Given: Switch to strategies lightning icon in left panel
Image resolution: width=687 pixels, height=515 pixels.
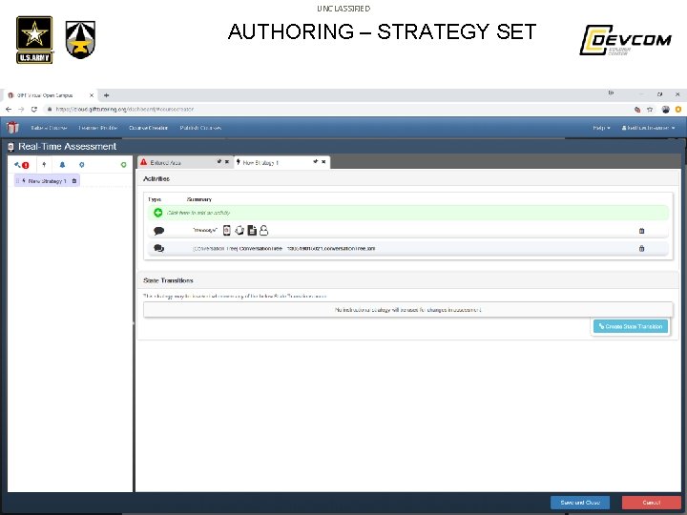Looking at the screenshot, I should [44, 165].
